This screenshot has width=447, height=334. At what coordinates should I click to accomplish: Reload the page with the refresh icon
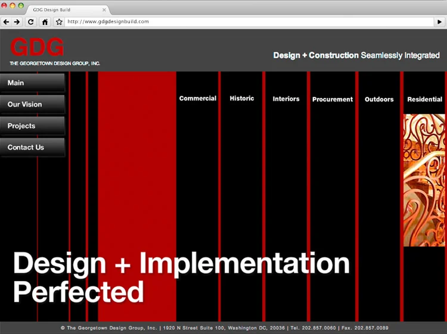[31, 21]
